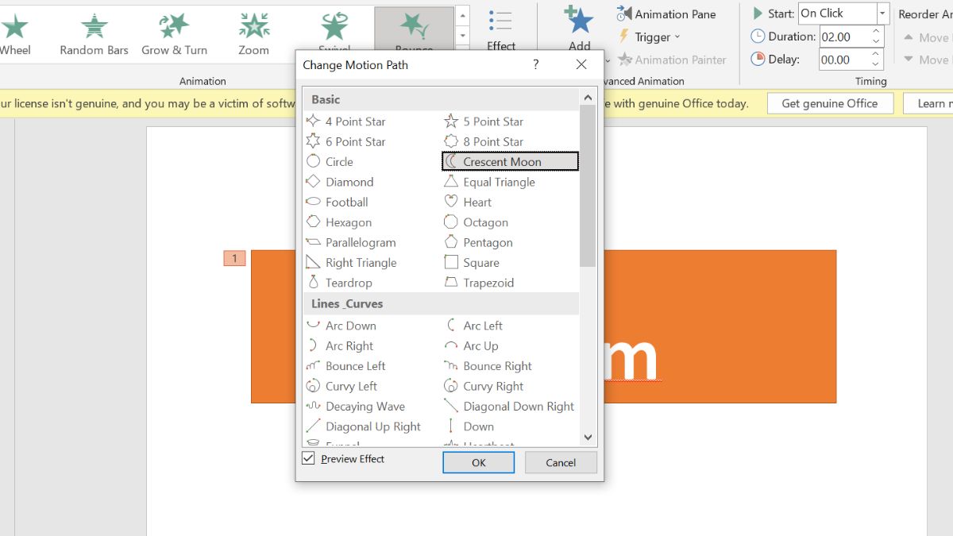Choose the Arc Right path
953x536 pixels.
tap(339, 346)
